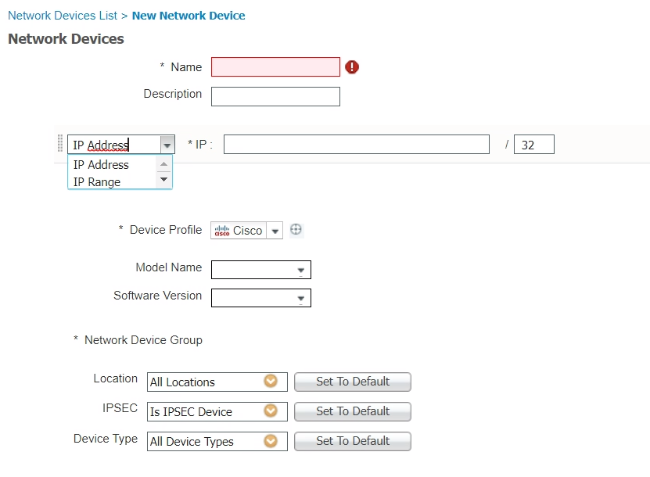Select IP Range from the list

[x=97, y=182]
